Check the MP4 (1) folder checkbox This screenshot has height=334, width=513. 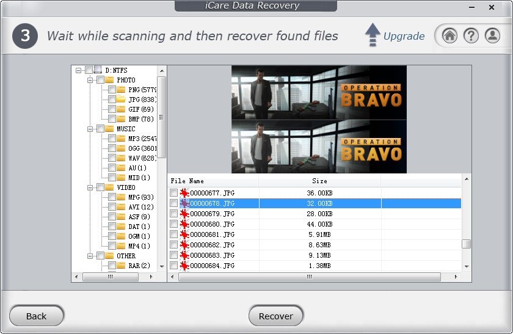click(x=112, y=245)
